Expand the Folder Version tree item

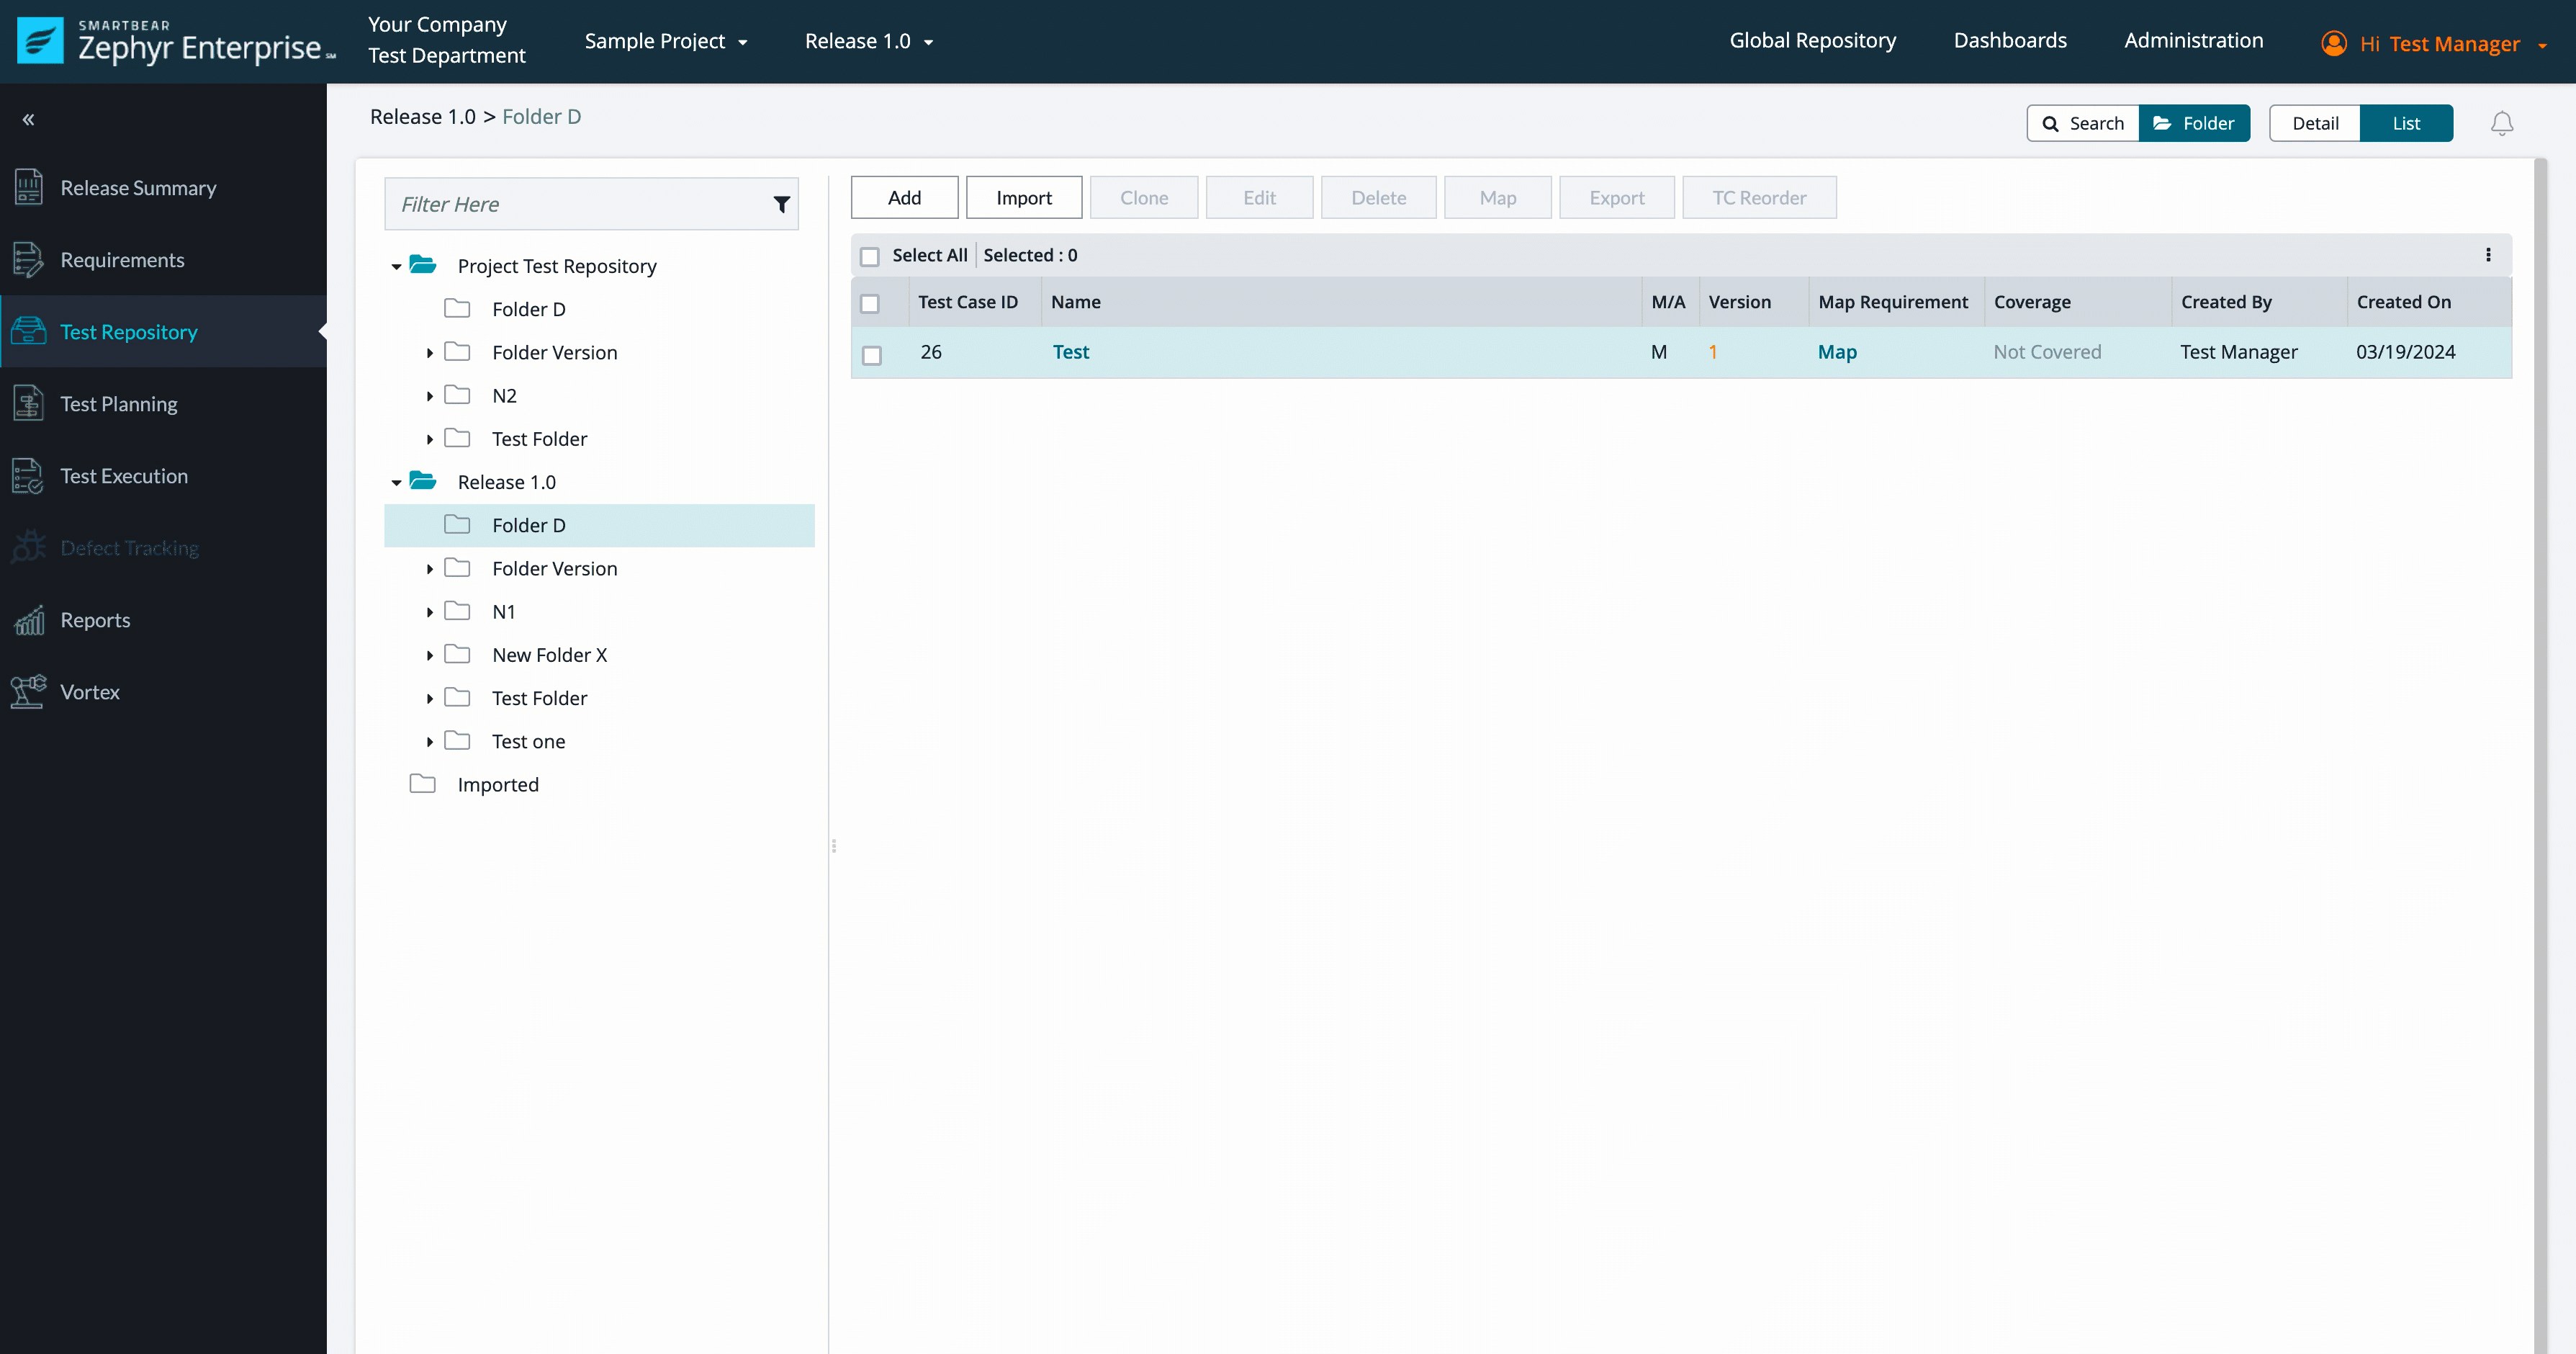coord(431,568)
